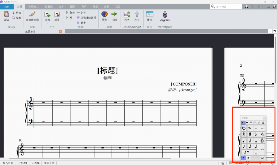277x165 pixels.
Task: Toggle the sharp accidental on keypad
Action: coord(250,134)
